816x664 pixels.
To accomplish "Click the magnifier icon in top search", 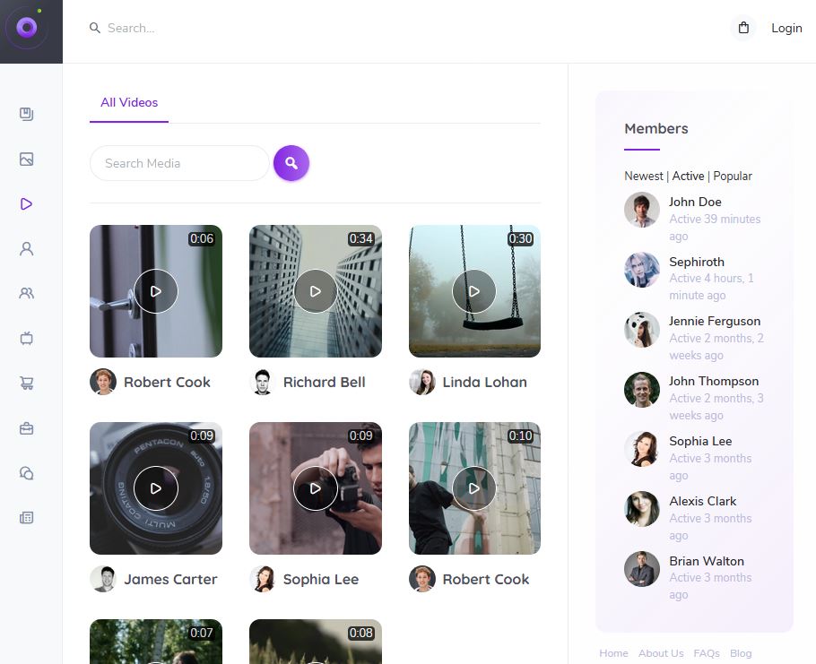I will point(95,28).
